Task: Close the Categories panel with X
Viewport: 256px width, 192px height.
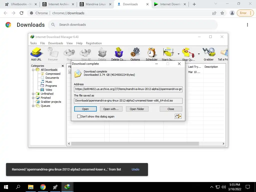Action: (63, 66)
